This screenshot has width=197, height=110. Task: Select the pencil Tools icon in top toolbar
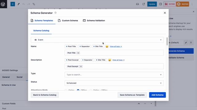point(18,4)
